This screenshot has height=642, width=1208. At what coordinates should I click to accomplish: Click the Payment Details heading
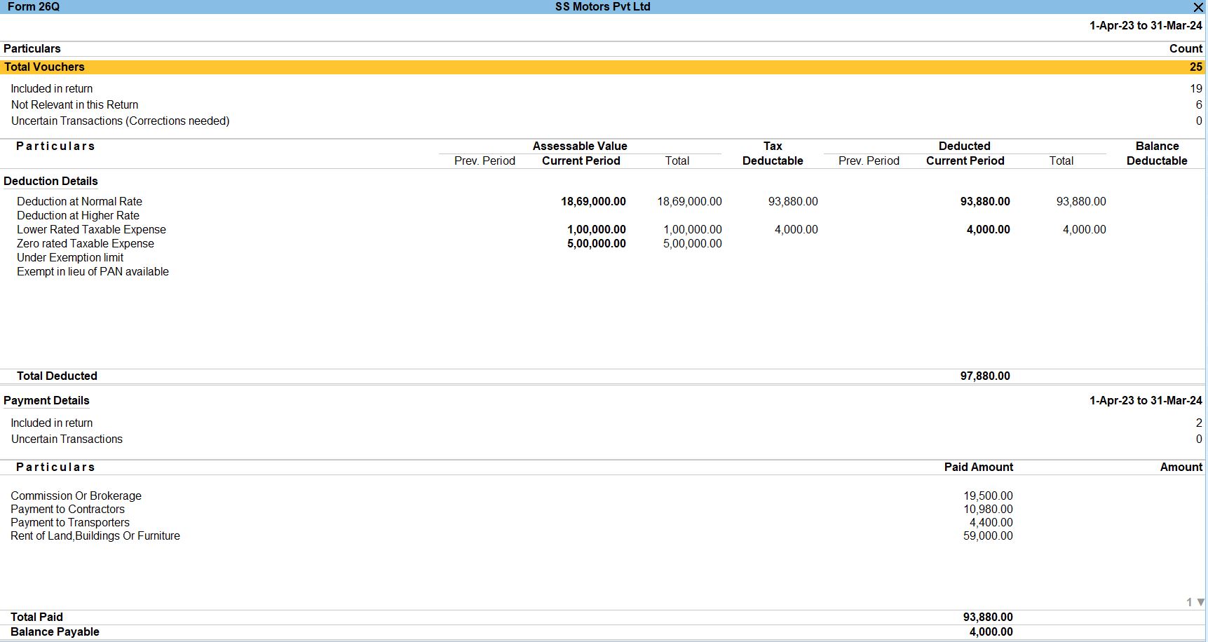46,400
